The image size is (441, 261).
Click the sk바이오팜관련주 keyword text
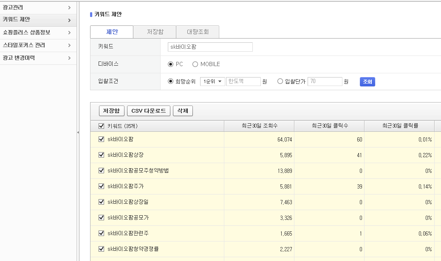[128, 233]
